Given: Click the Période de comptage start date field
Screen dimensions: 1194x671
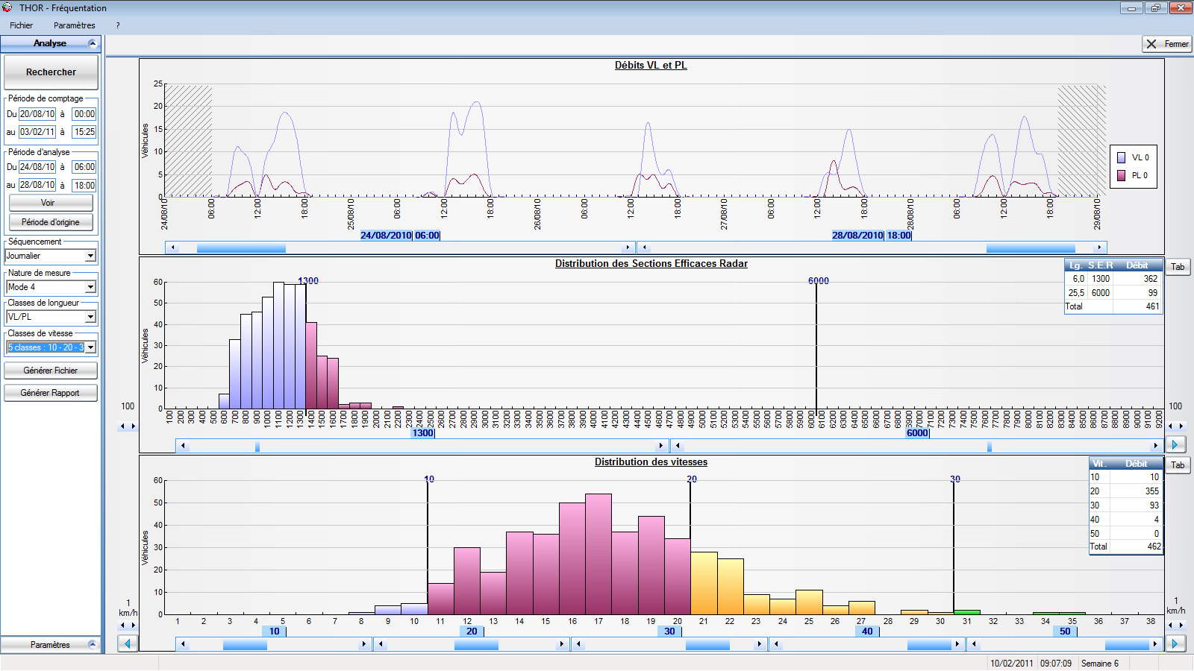Looking at the screenshot, I should [x=37, y=114].
